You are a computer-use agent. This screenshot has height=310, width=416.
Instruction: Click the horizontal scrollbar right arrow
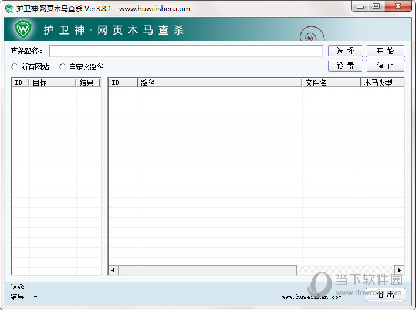(x=400, y=271)
